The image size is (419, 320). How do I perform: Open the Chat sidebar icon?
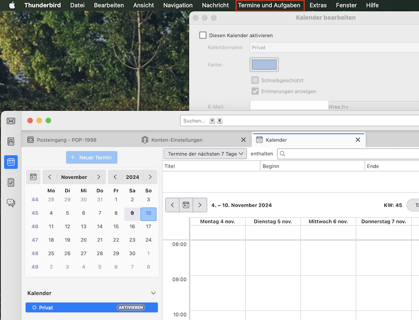[11, 203]
